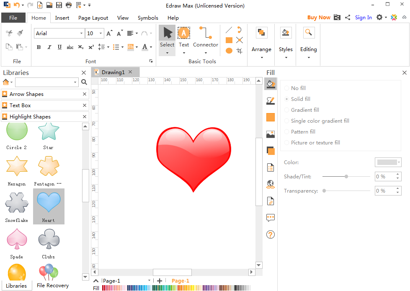
Task: Click the Save icon in title bar
Action: click(x=59, y=5)
